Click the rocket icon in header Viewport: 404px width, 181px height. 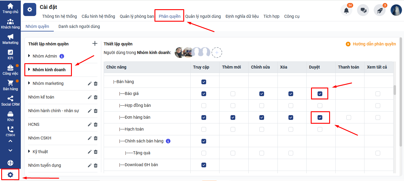380,10
